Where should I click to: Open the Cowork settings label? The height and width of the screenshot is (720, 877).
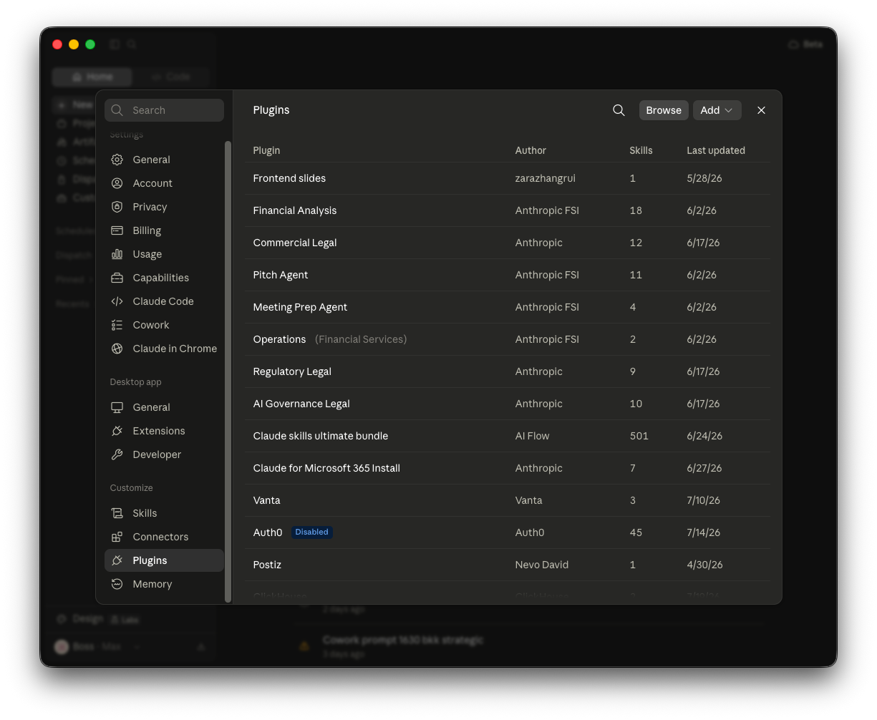click(151, 325)
